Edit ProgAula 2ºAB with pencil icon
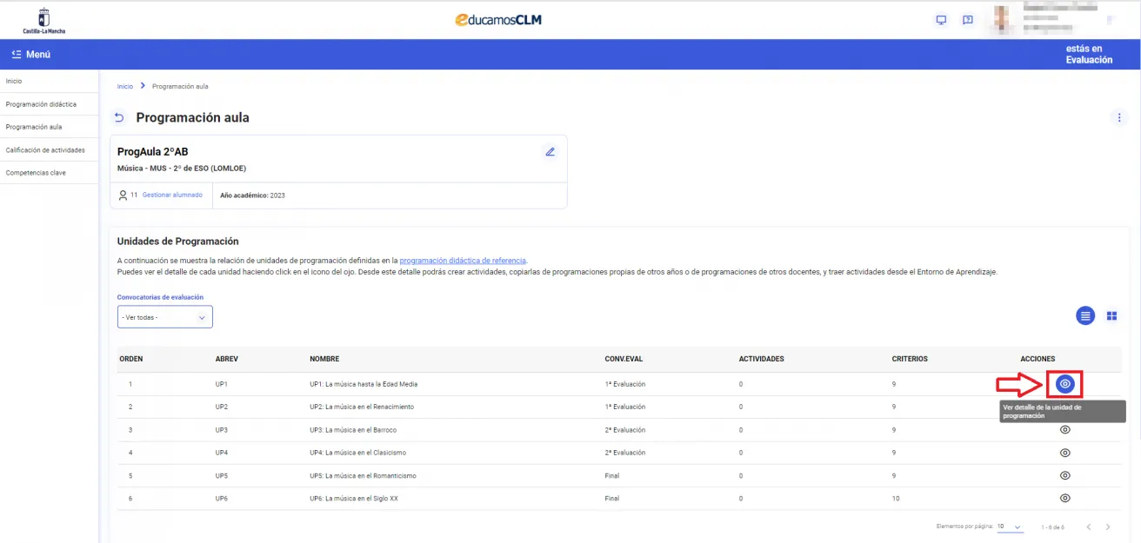The image size is (1141, 543). click(550, 152)
